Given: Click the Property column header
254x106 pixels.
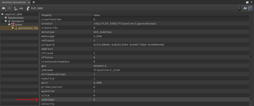Looking at the screenshot, I should 67,15.
